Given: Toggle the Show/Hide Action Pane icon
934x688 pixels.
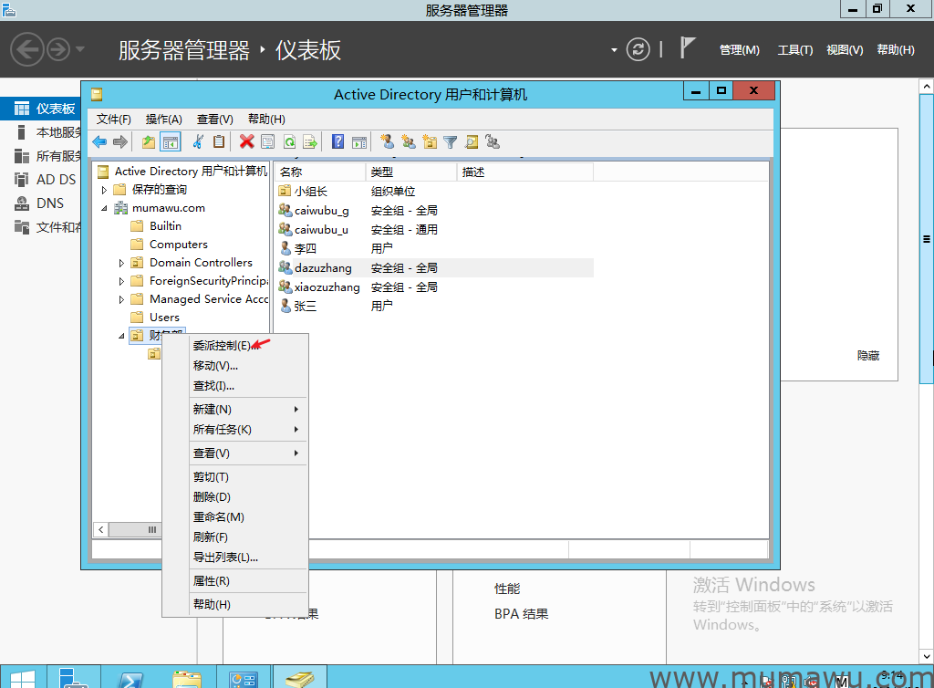Looking at the screenshot, I should click(358, 141).
